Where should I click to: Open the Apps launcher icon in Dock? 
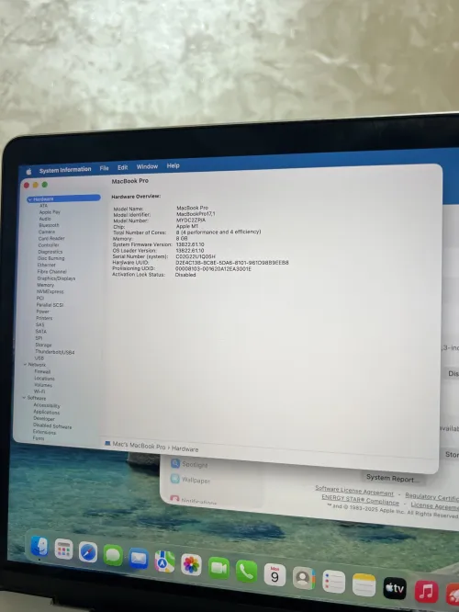coord(63,549)
